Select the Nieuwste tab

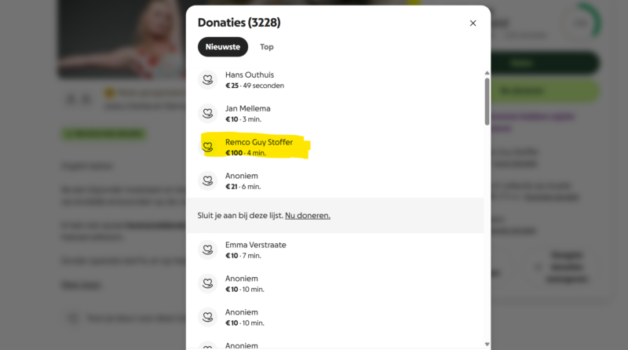click(x=223, y=47)
